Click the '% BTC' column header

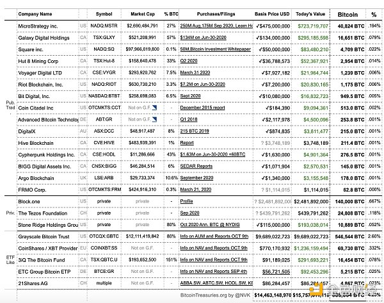coord(171,14)
